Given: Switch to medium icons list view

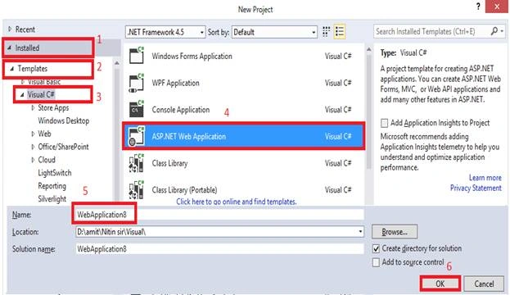Looking at the screenshot, I should point(340,32).
